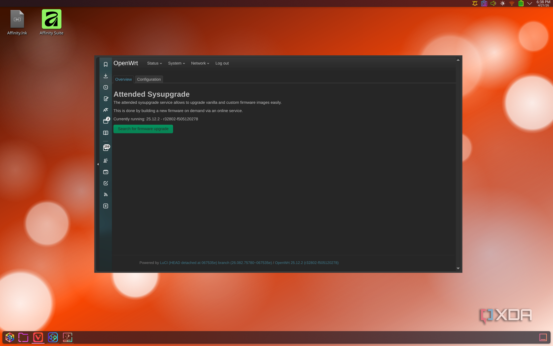This screenshot has height=346, width=553.
Task: Open the Wi-Fi network tray icon
Action: point(512,3)
